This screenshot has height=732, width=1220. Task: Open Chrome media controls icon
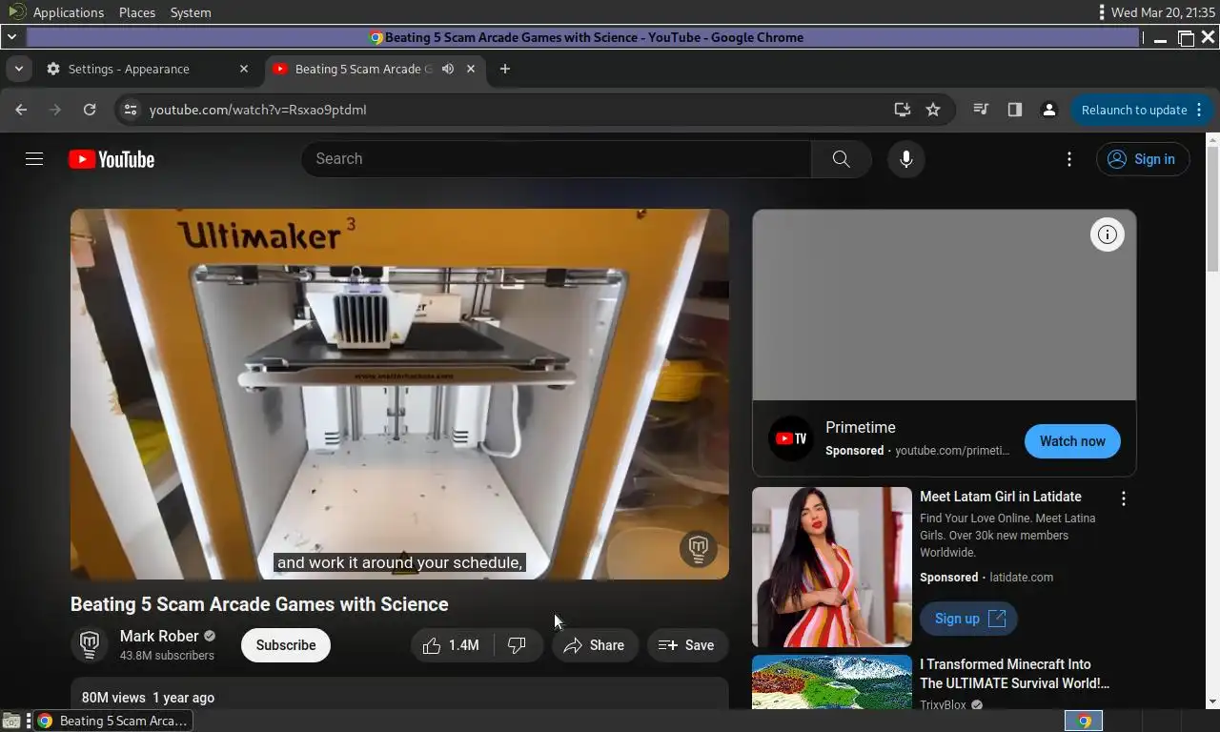click(x=981, y=110)
